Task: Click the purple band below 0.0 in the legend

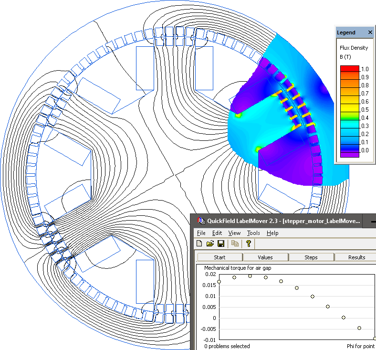Action: point(350,155)
